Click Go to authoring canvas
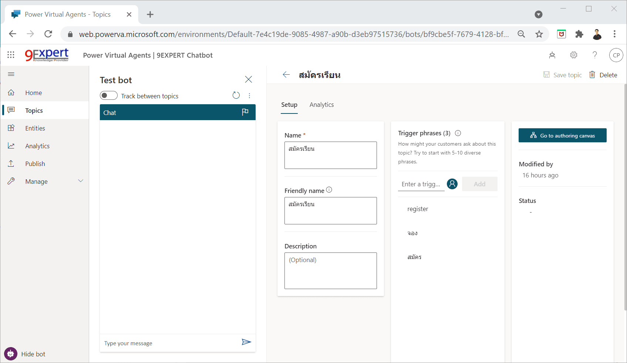 pos(562,135)
